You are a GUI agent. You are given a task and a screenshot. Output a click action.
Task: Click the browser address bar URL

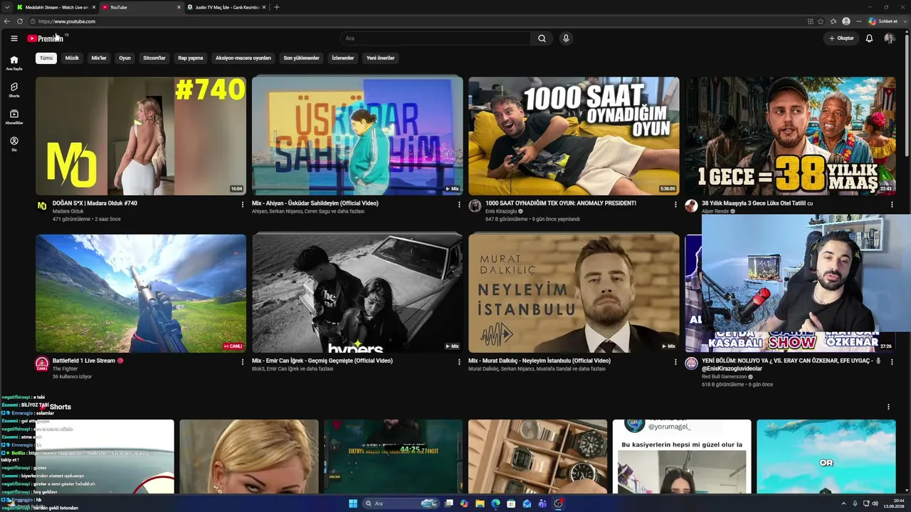point(67,21)
